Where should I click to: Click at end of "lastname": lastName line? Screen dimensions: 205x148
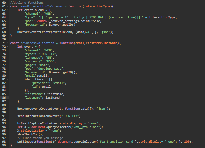tap(60, 98)
